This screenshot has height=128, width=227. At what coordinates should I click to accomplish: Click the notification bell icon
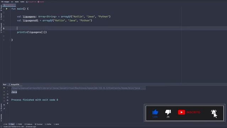(x=214, y=112)
